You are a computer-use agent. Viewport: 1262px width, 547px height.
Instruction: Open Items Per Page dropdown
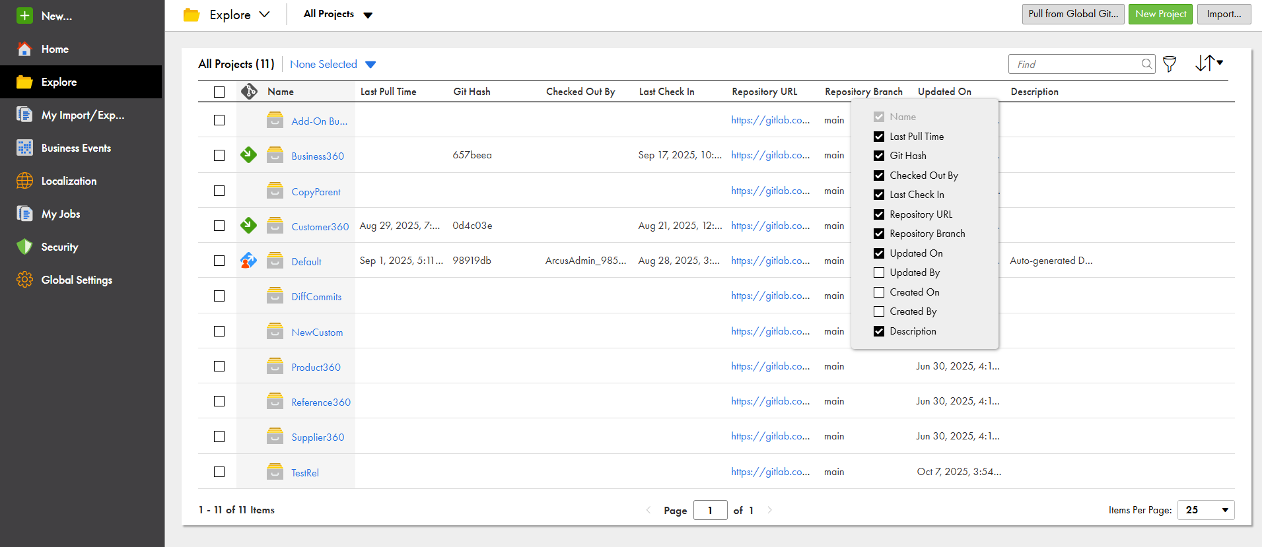pos(1206,510)
